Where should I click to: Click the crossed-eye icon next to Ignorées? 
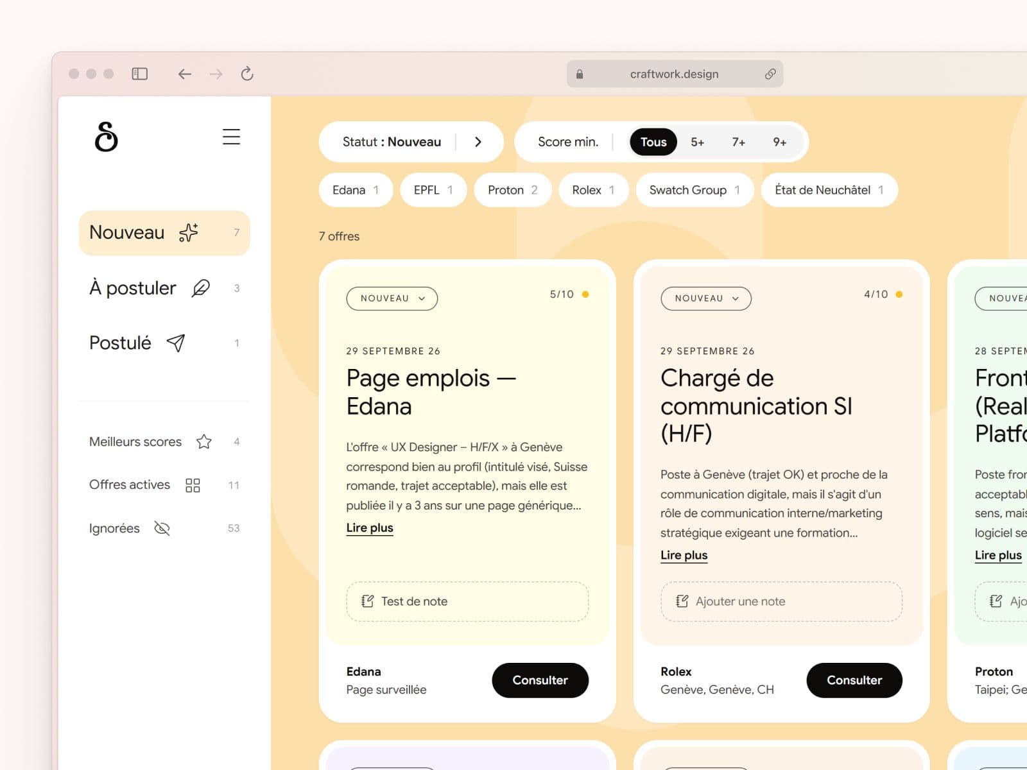pyautogui.click(x=162, y=528)
